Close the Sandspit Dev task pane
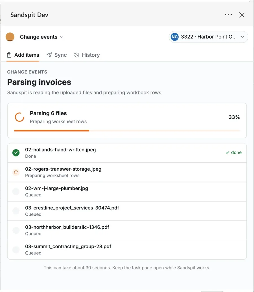Viewport: 254px width, 292px height. 242,15
